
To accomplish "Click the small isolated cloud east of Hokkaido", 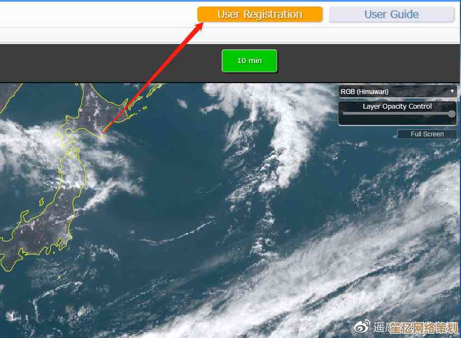I will tap(182, 103).
